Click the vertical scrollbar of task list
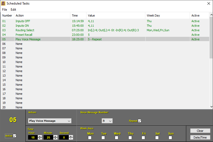This screenshot has width=213, height=142. pyautogui.click(x=211, y=80)
